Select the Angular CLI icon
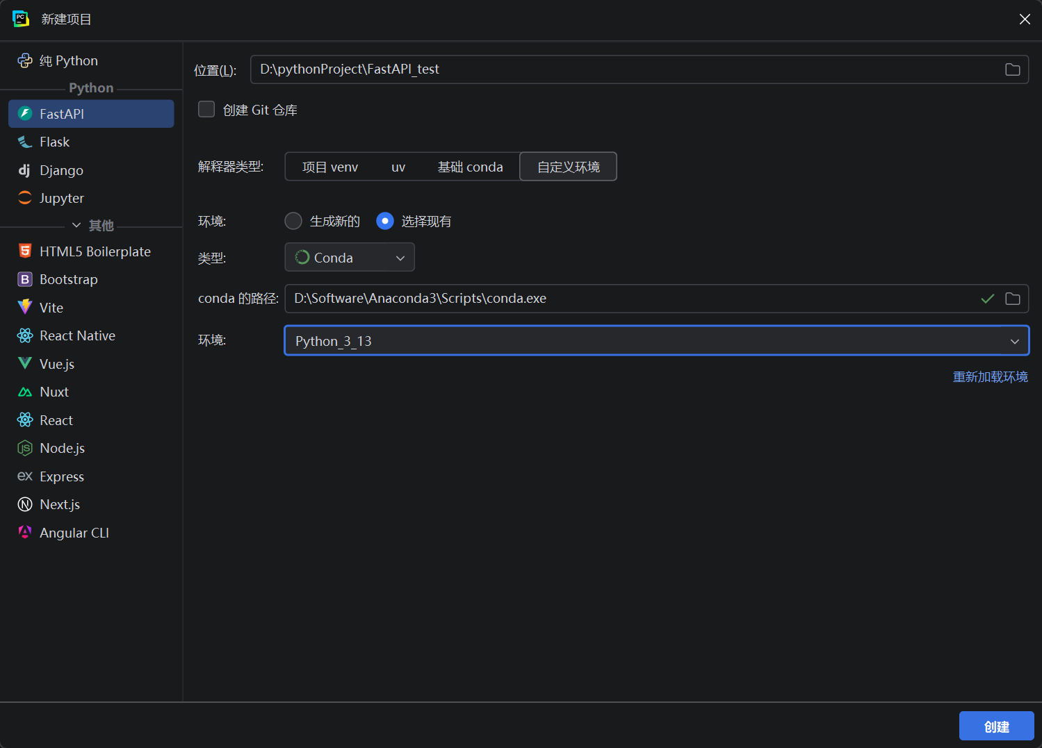1042x748 pixels. pyautogui.click(x=25, y=532)
